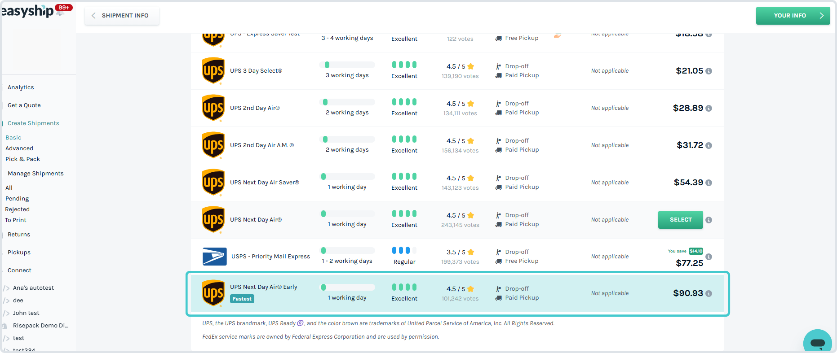
Task: Show Pending shipments
Action: pyautogui.click(x=17, y=199)
